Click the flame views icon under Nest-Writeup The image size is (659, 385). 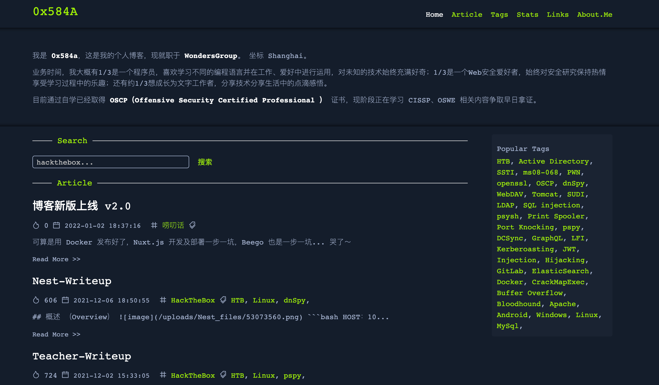(36, 300)
